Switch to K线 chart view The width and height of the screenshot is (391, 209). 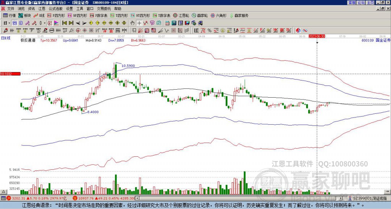(39, 15)
